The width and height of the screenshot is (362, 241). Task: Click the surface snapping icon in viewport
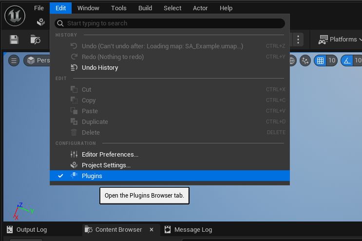click(x=305, y=60)
